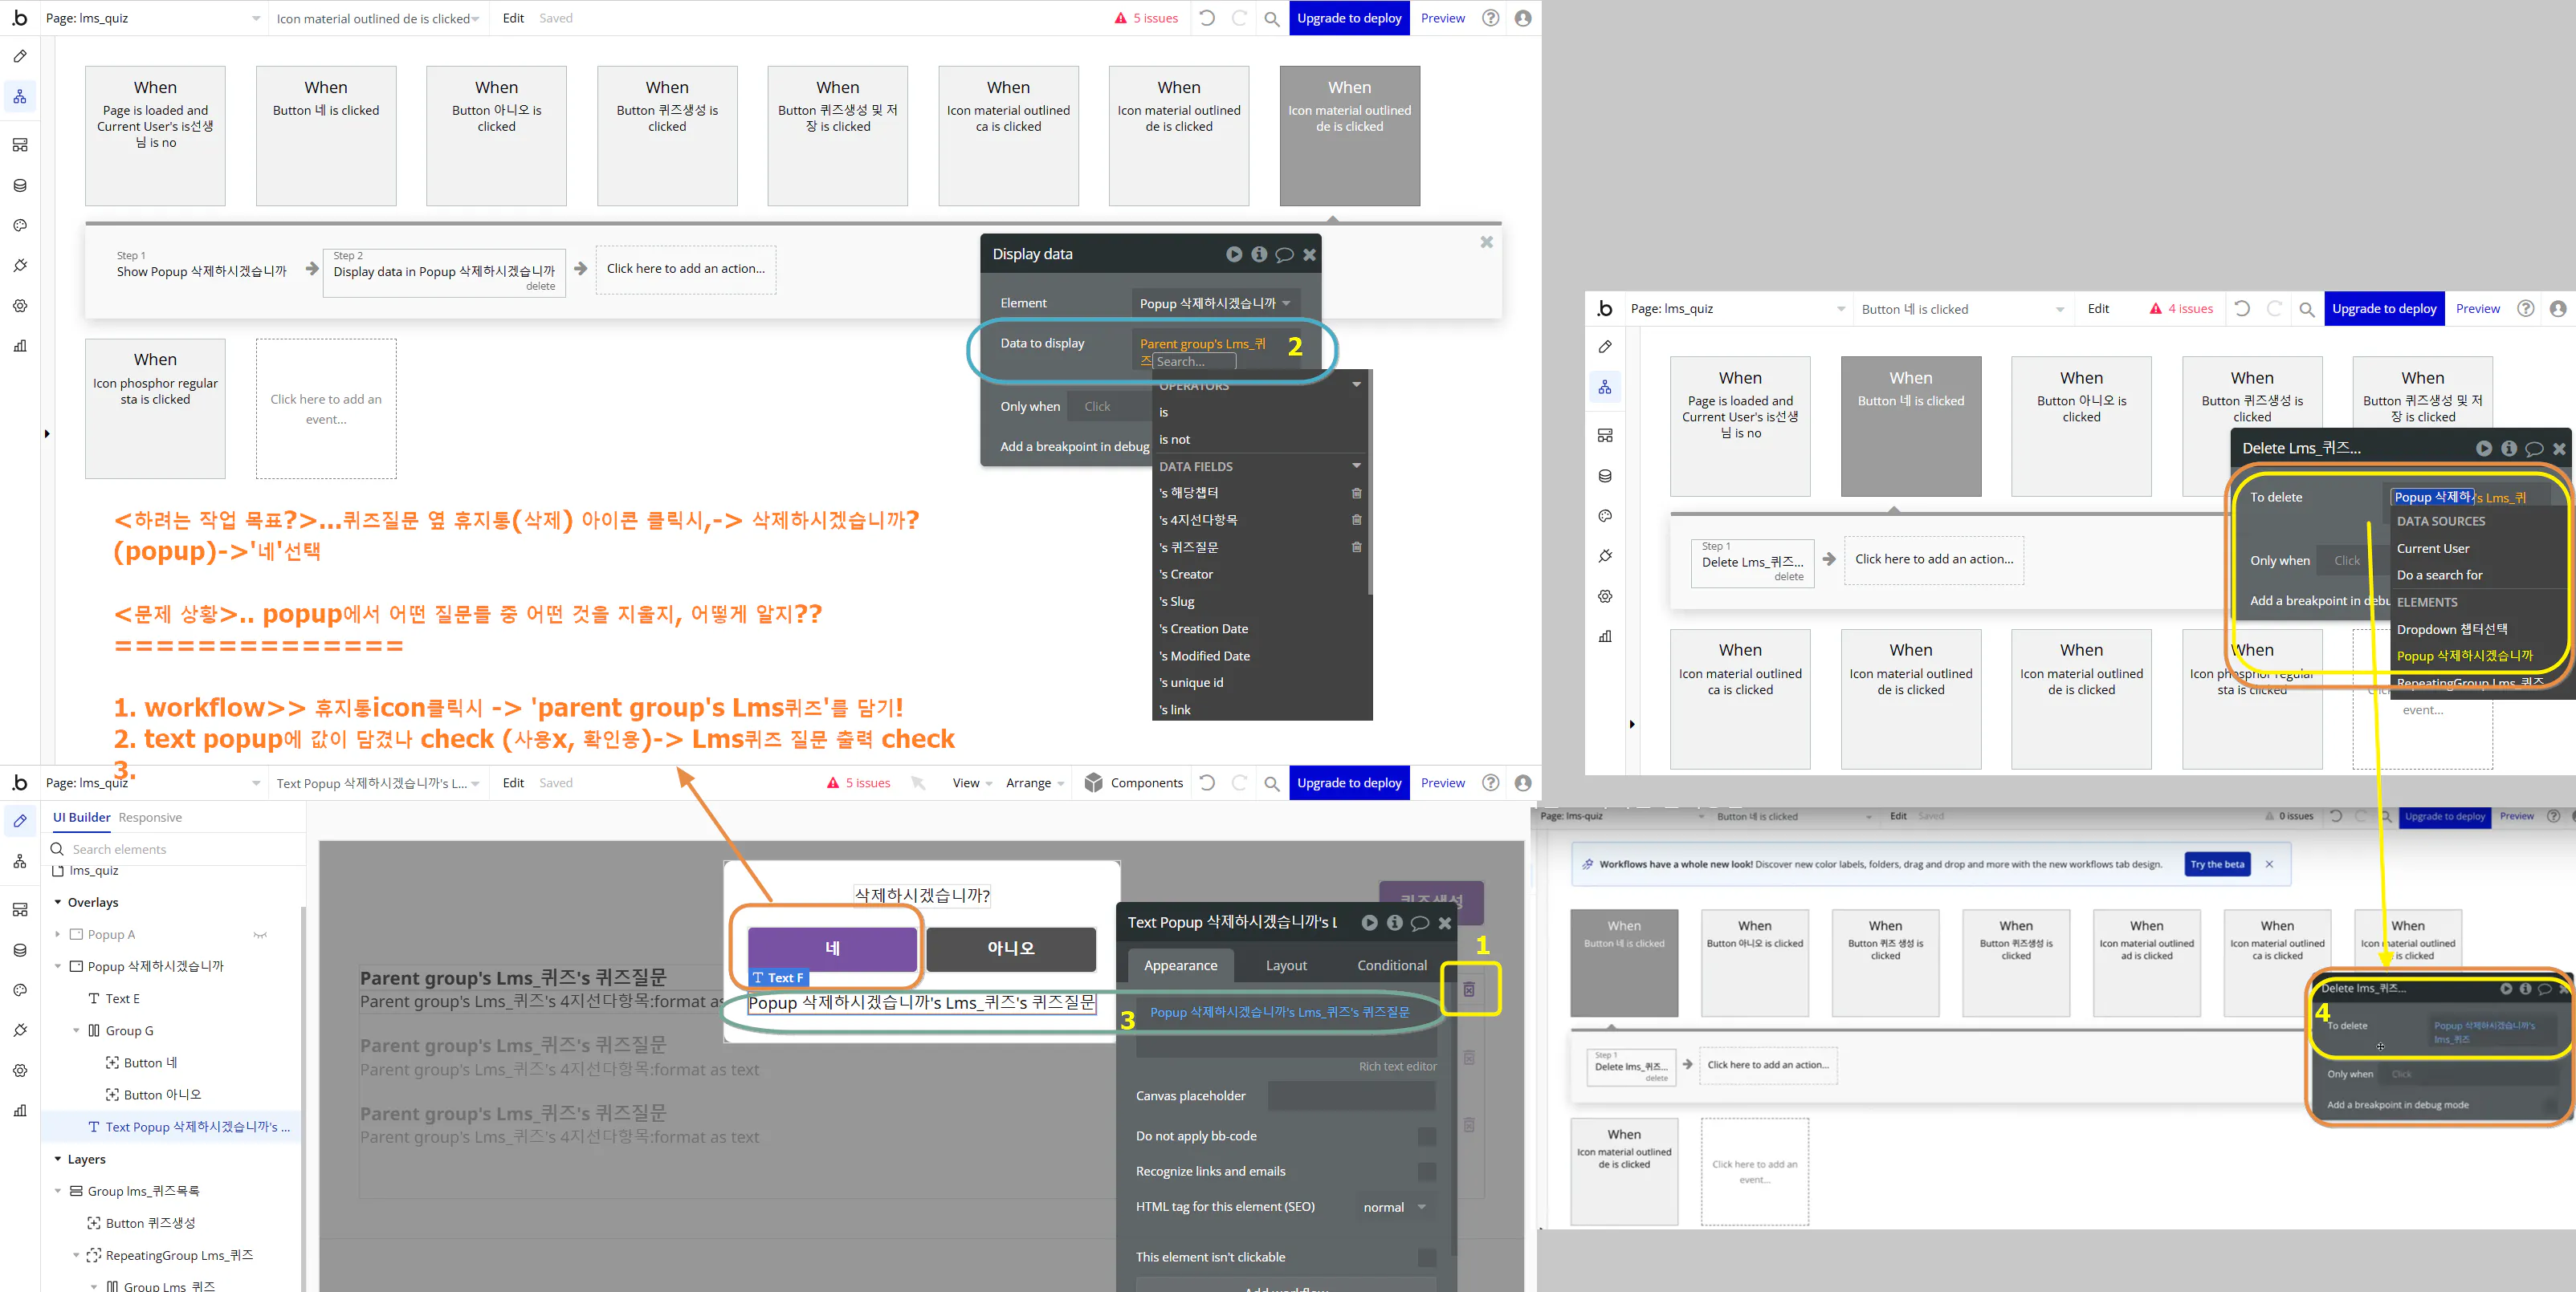Collapse the DATA FIELDS section arrow

pyautogui.click(x=1357, y=465)
